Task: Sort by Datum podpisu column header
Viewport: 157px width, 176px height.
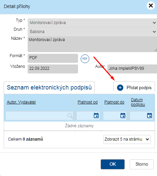Action: coord(138,102)
